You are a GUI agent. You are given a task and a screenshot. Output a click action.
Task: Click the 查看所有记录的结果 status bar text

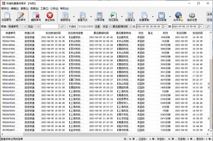pyautogui.click(x=12, y=139)
